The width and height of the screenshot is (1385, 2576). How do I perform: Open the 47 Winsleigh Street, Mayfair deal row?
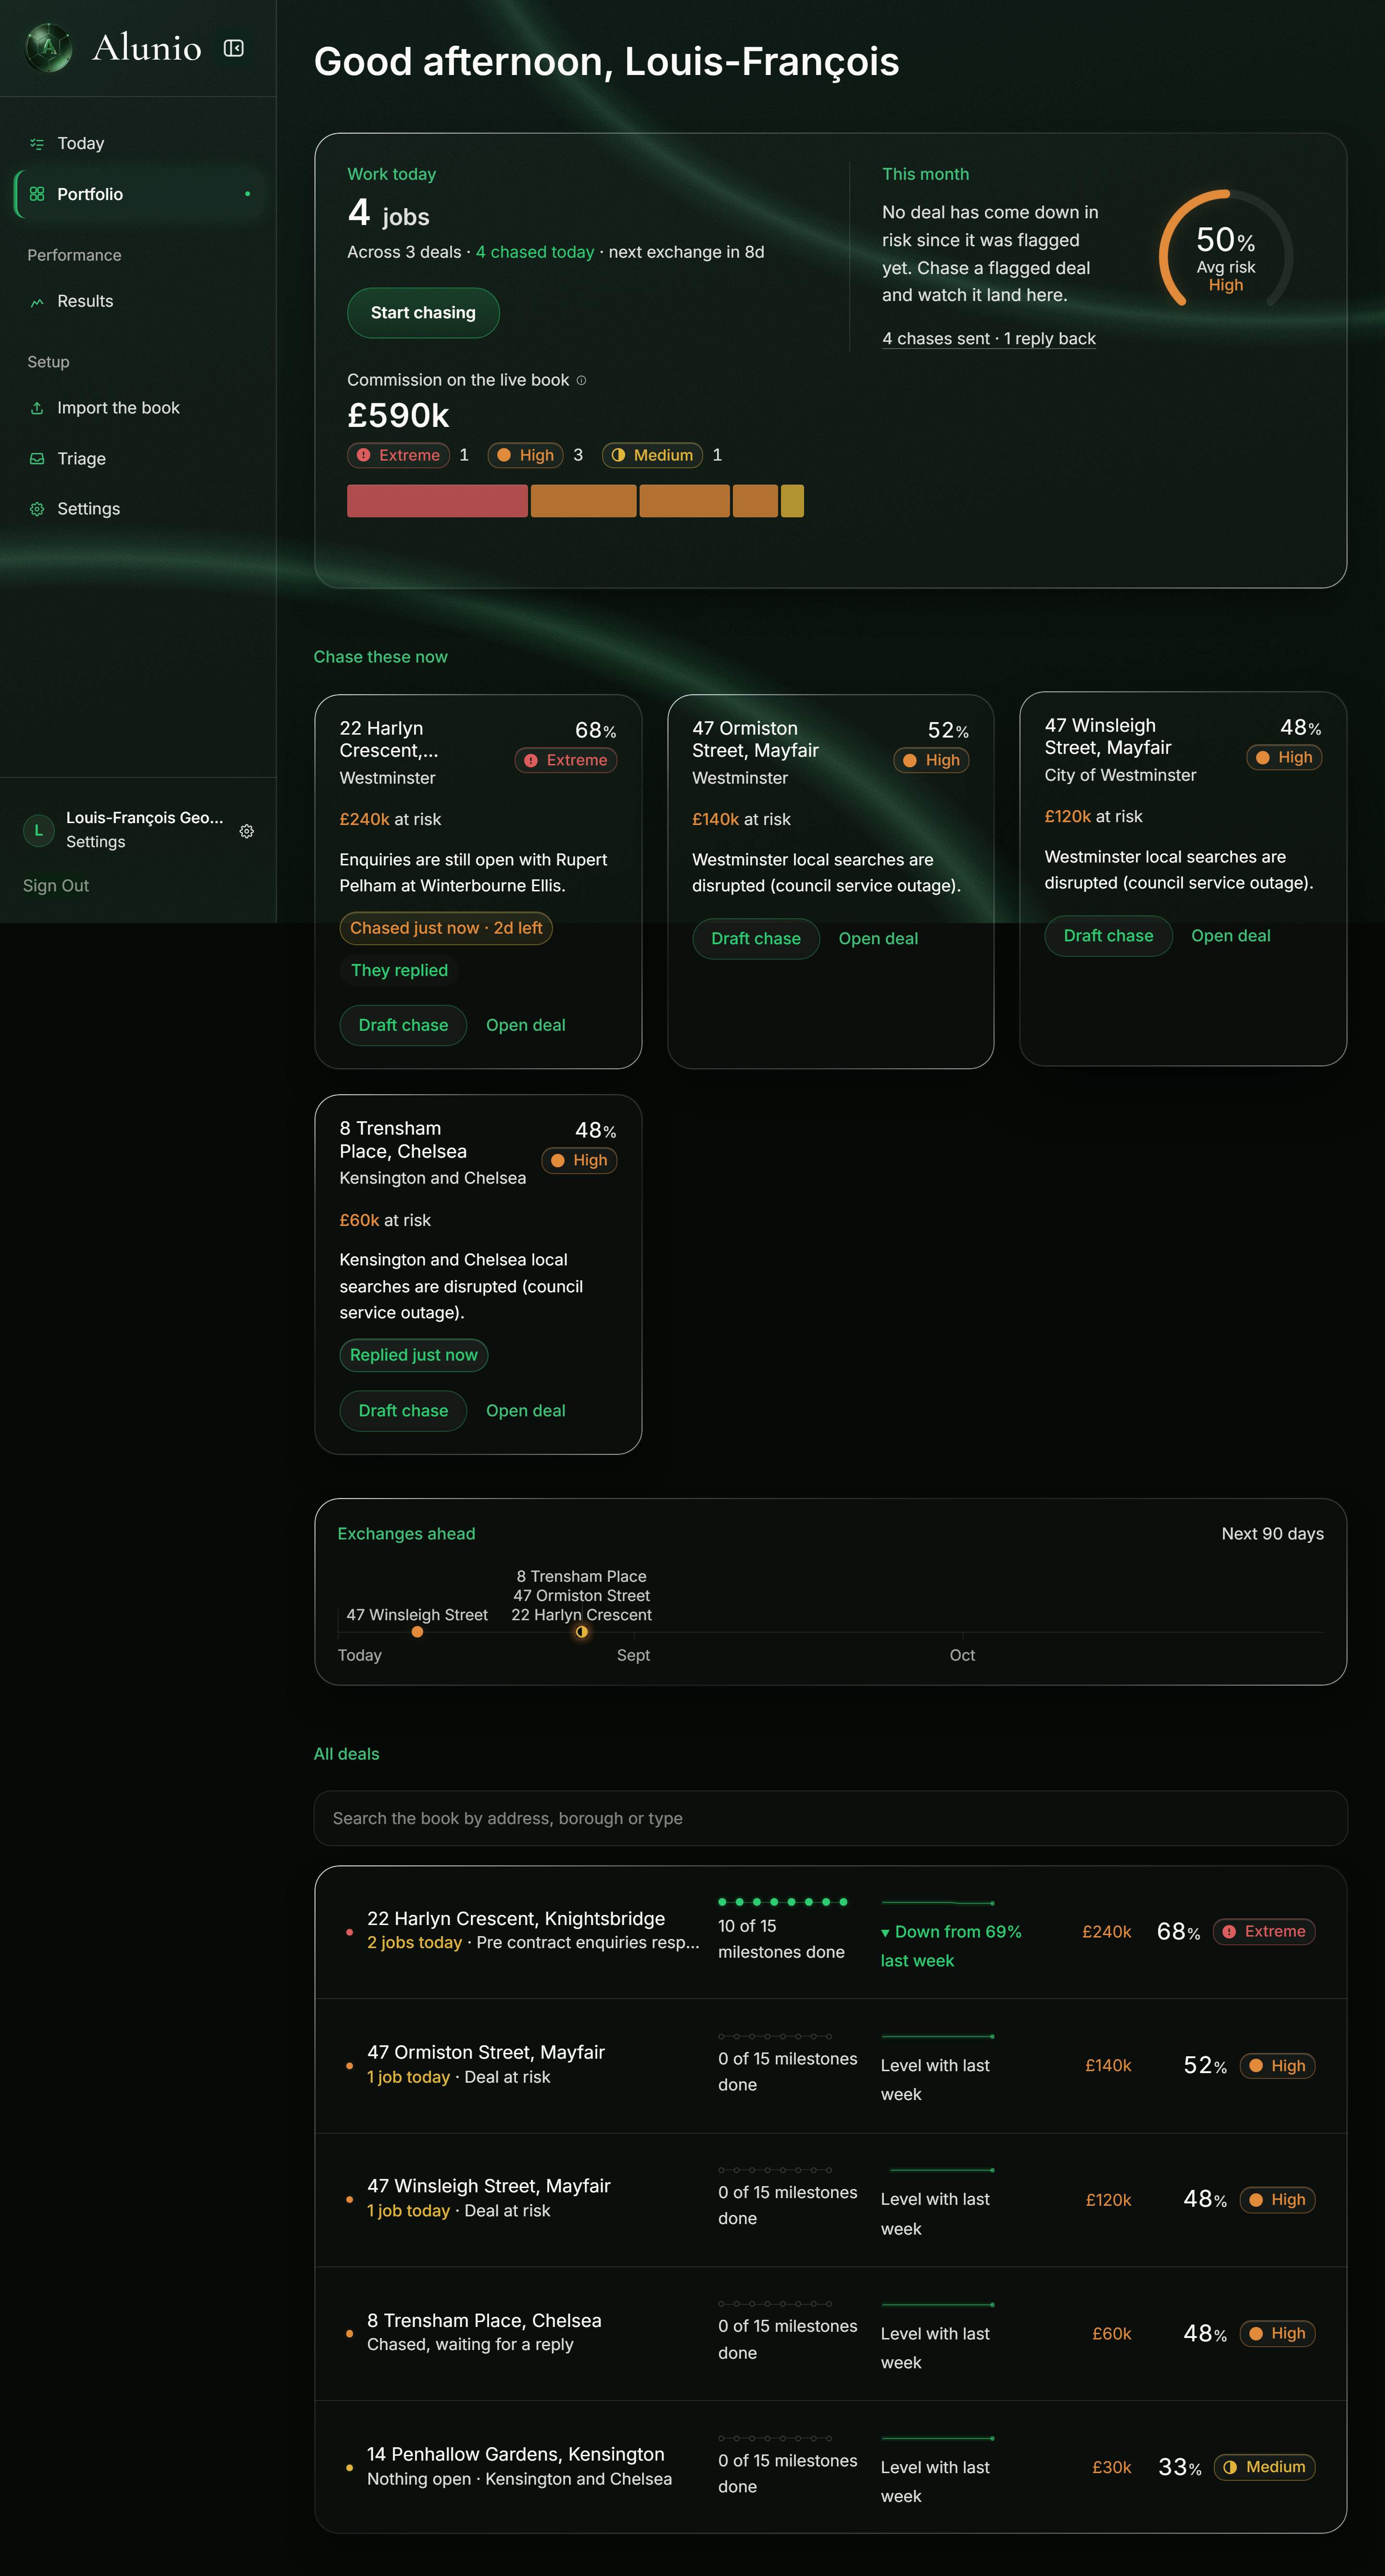[830, 2200]
